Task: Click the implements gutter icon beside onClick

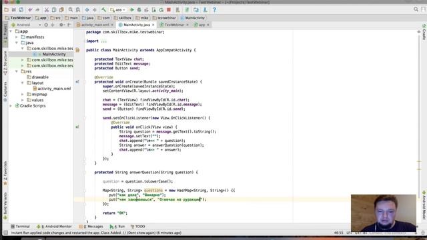Action: coord(77,127)
